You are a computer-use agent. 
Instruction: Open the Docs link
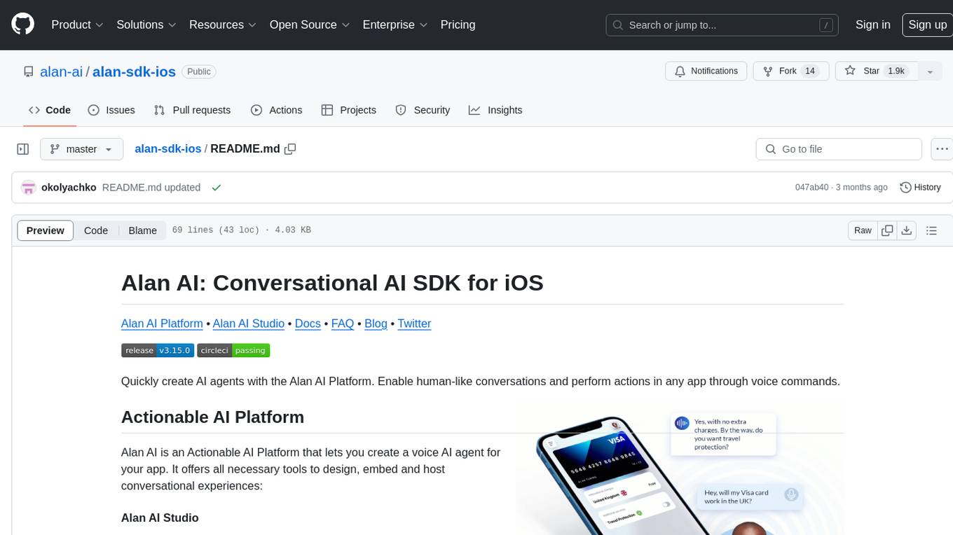(x=308, y=324)
